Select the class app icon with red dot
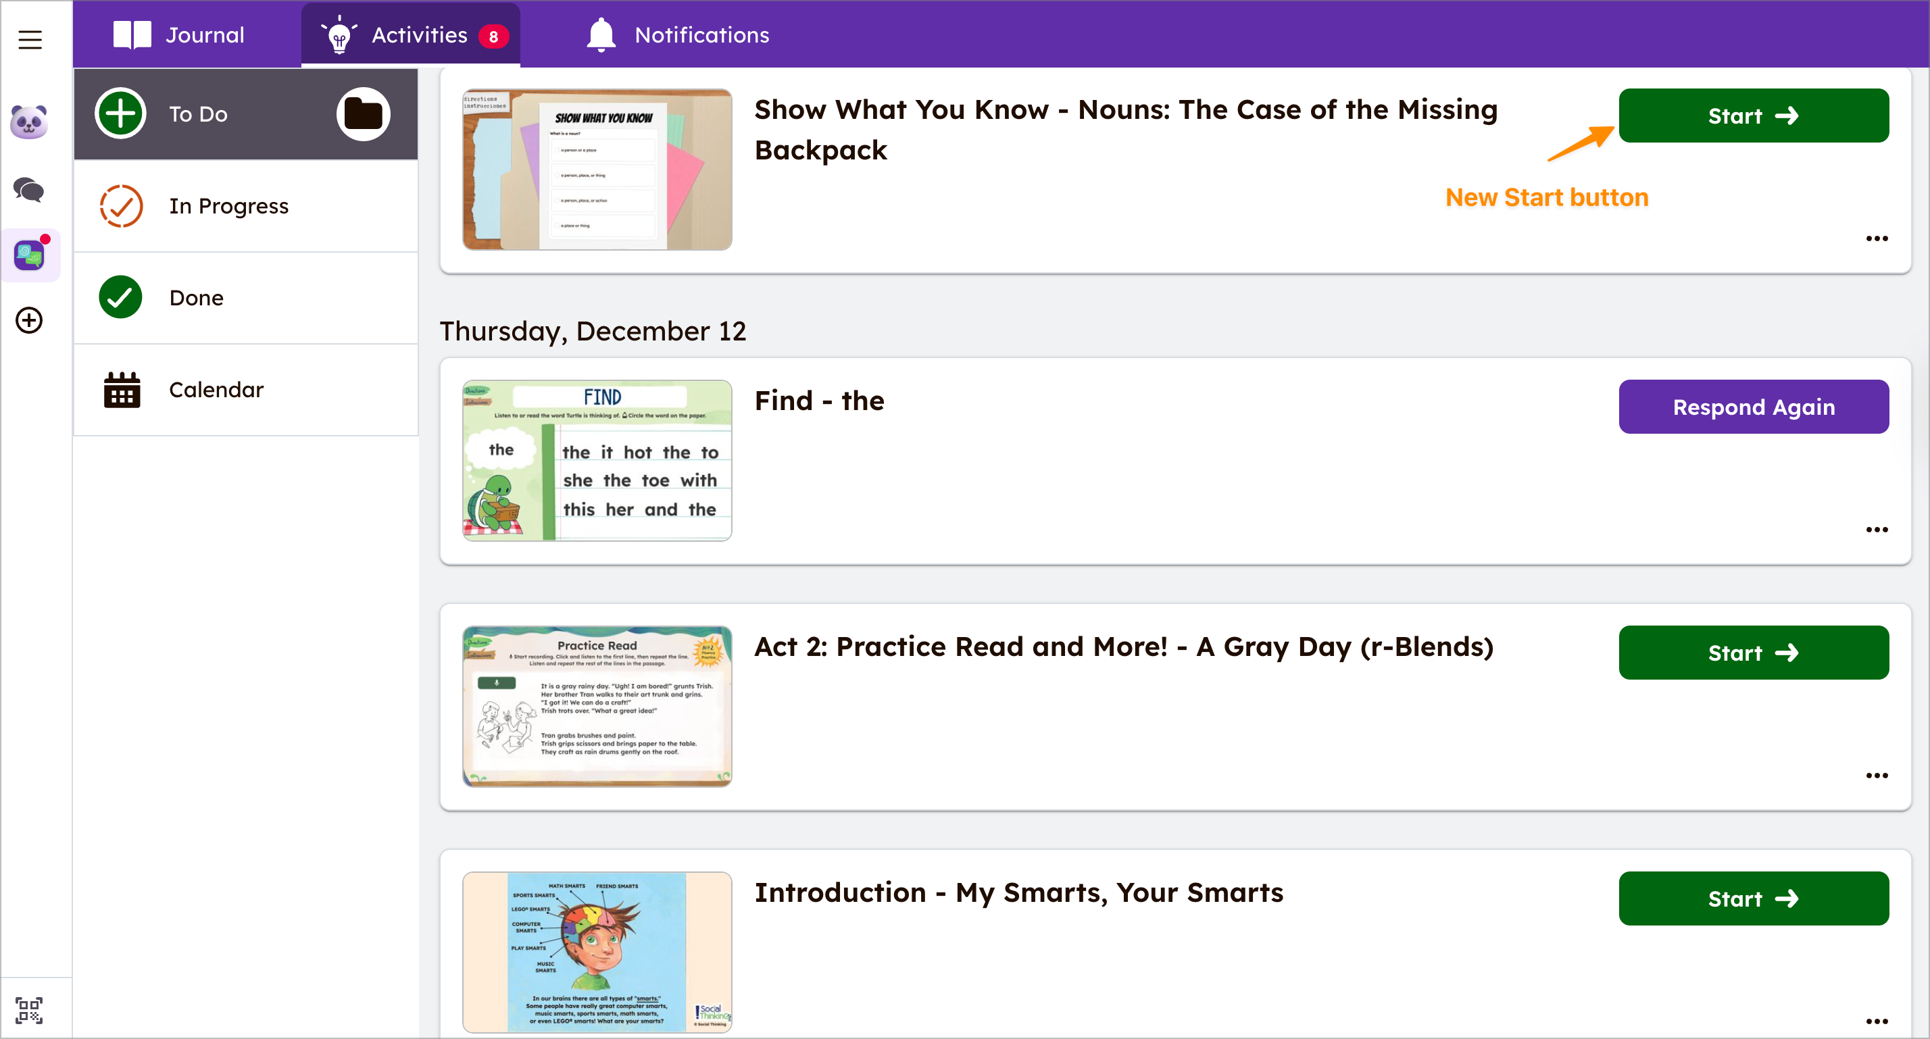The height and width of the screenshot is (1039, 1930). pyautogui.click(x=30, y=255)
